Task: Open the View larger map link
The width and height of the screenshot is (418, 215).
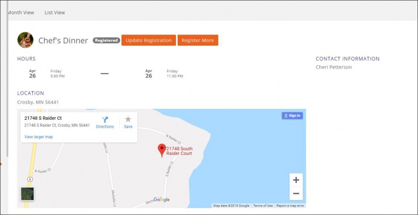Action: click(39, 137)
